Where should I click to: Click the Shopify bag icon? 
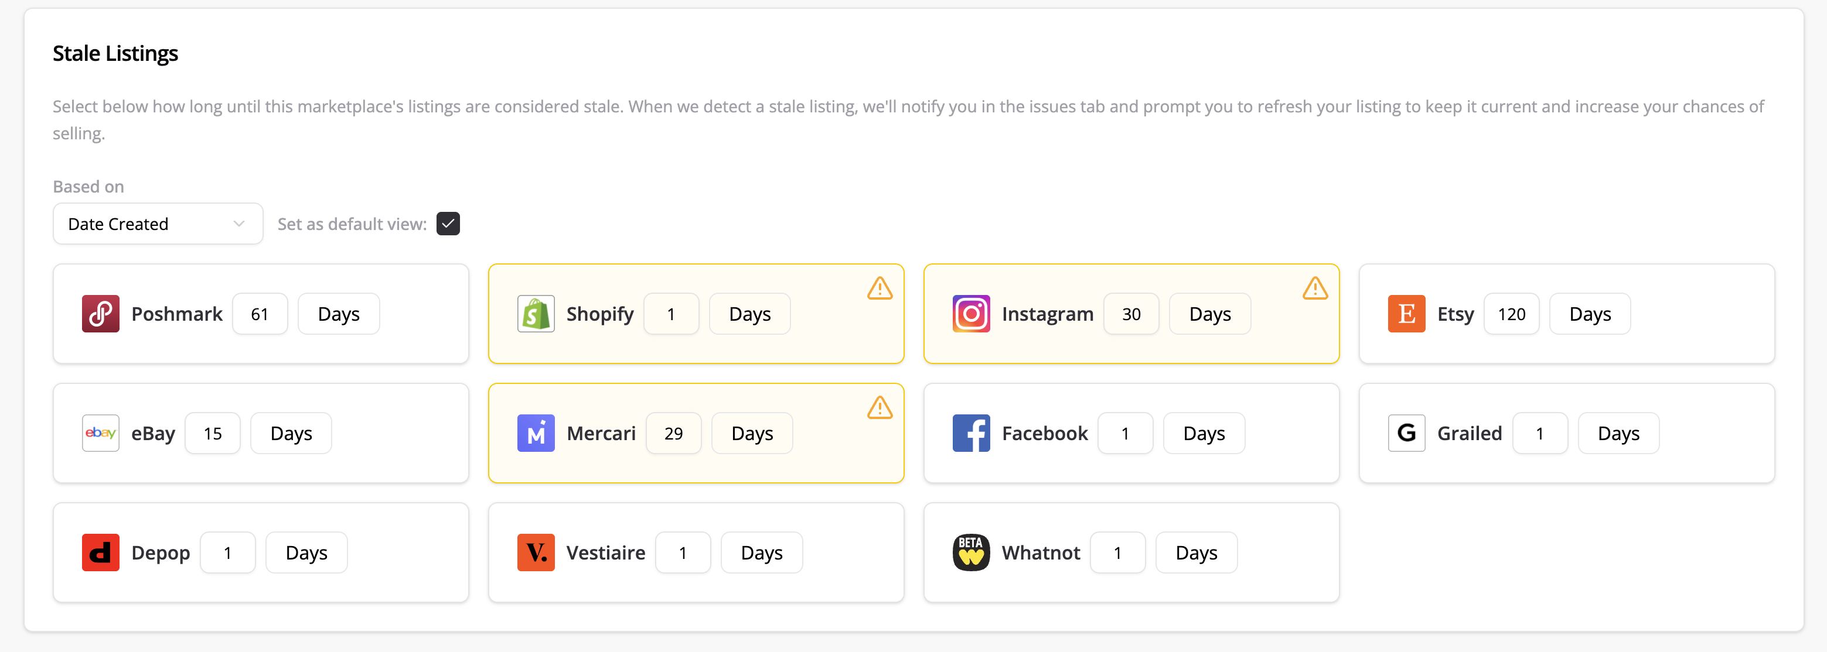point(536,314)
